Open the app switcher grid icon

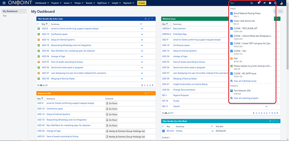[x=4, y=3]
